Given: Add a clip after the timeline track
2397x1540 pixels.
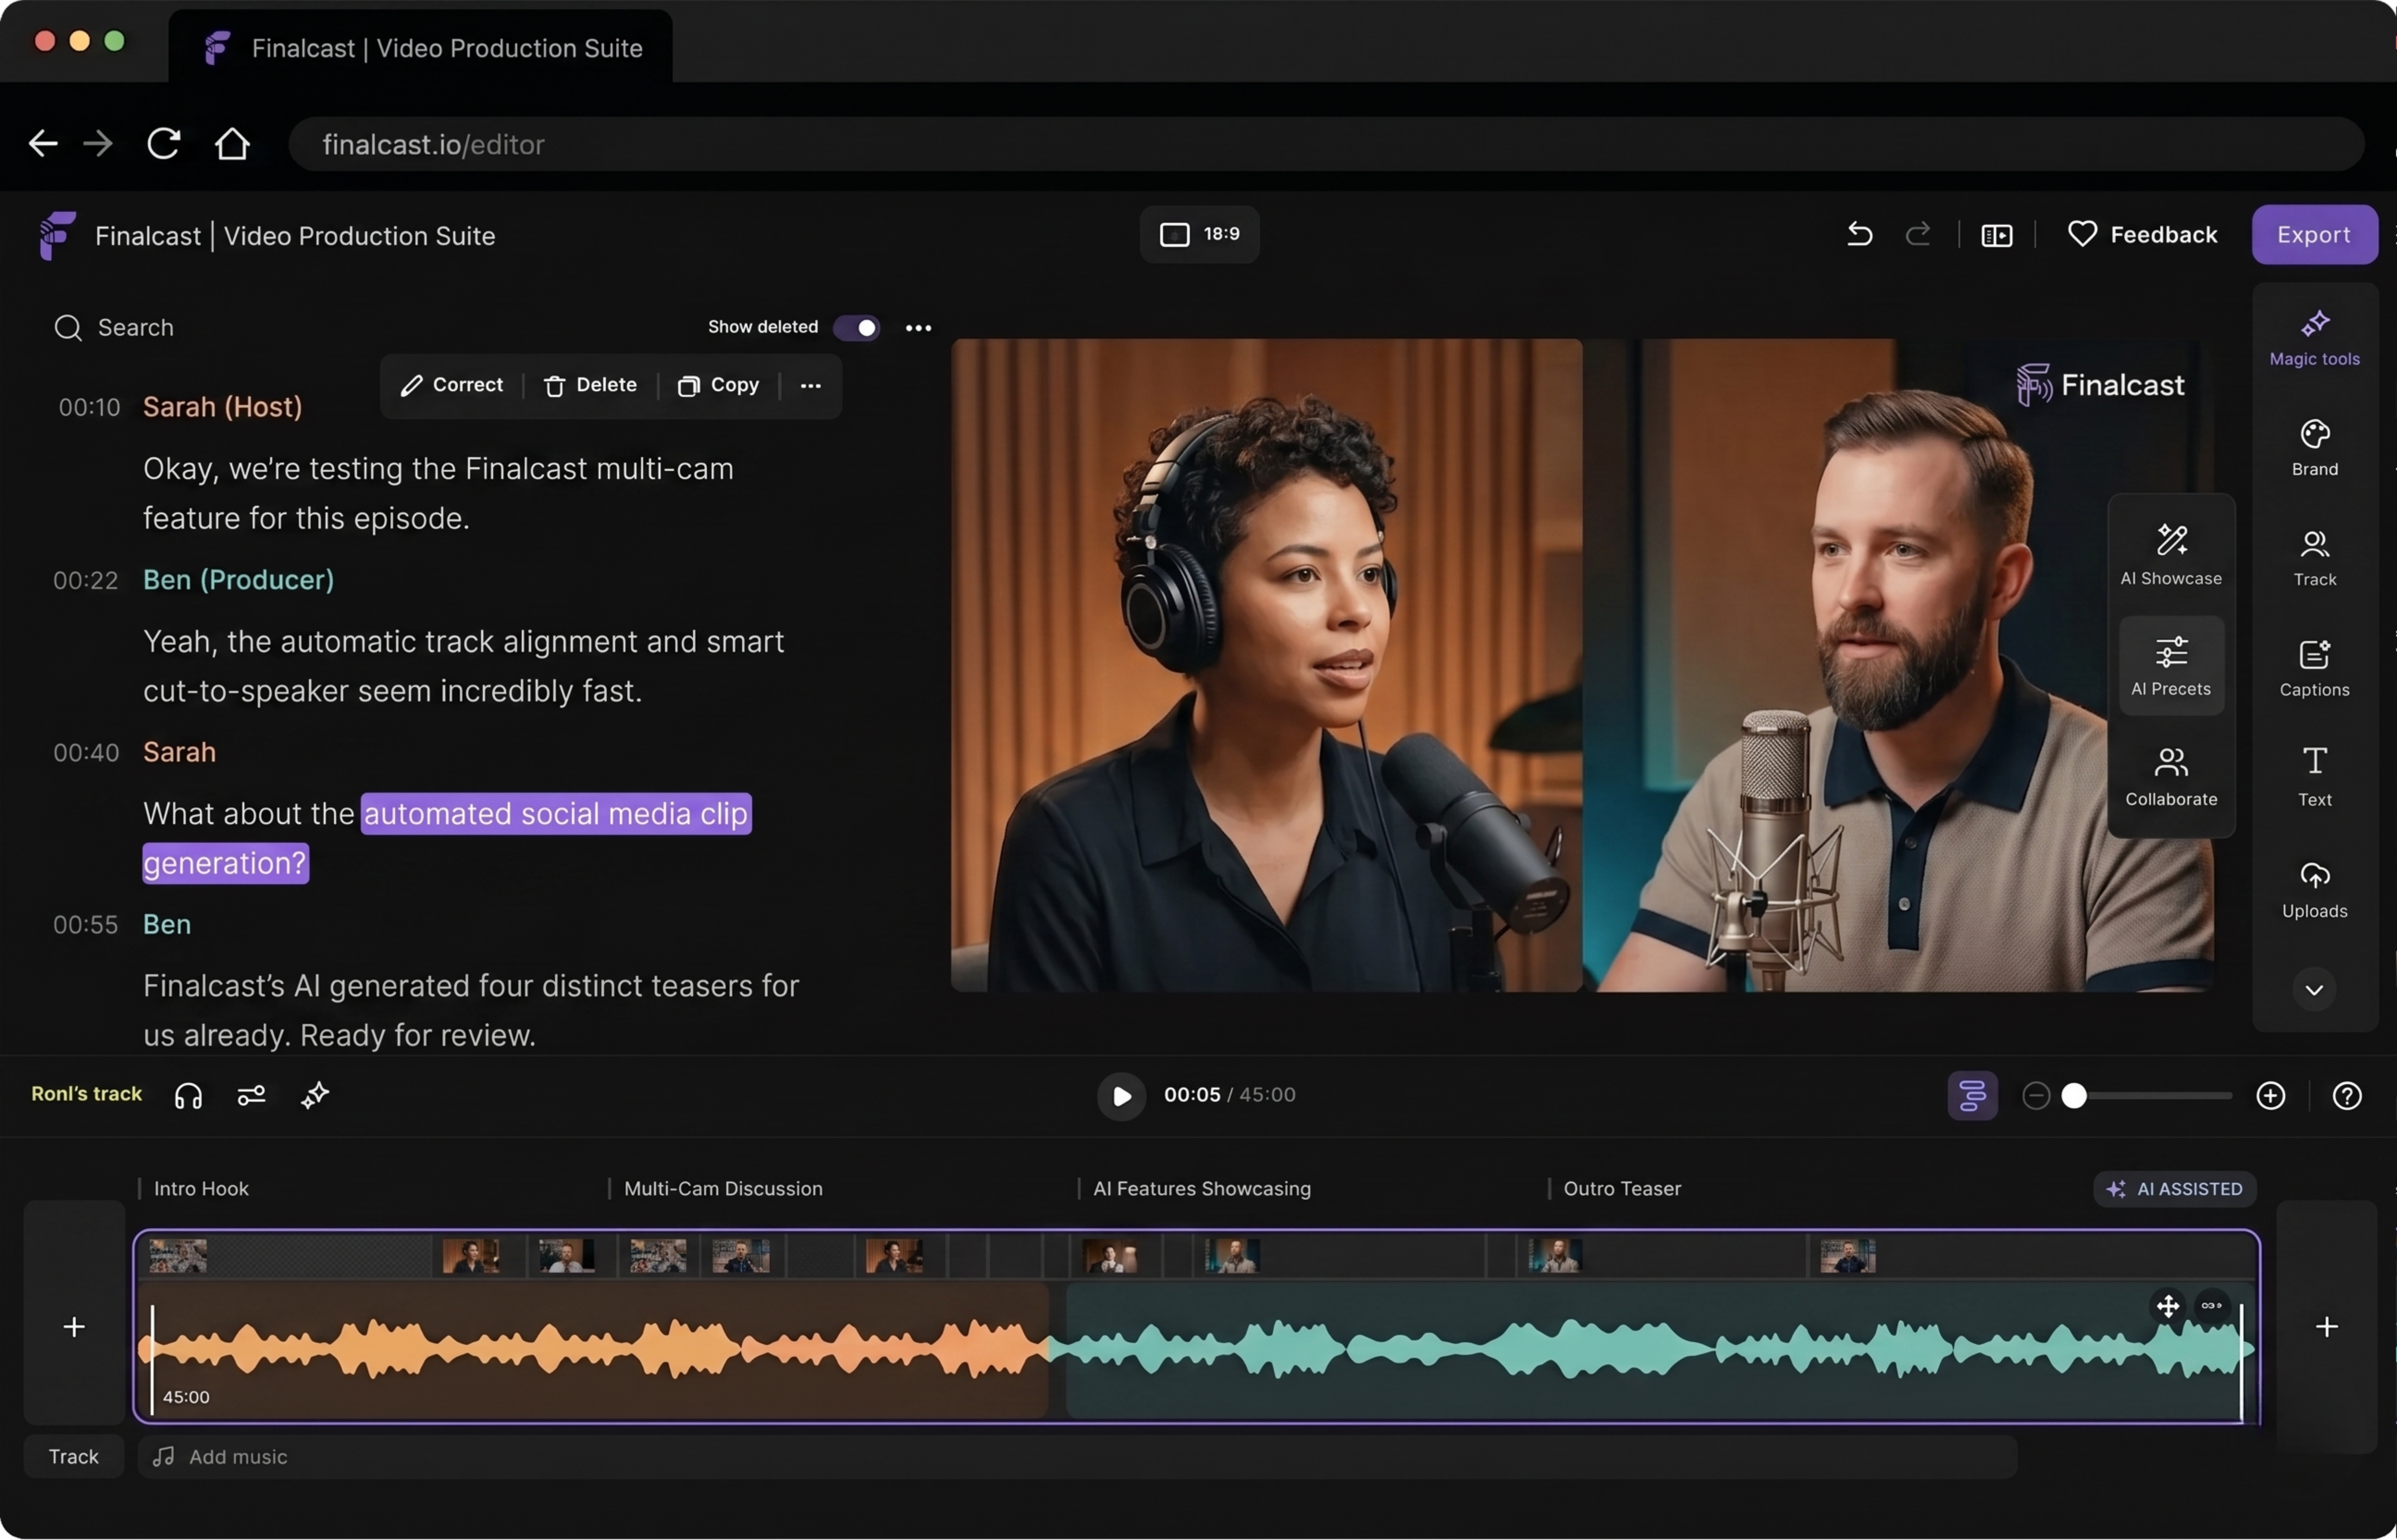Looking at the screenshot, I should click(x=2326, y=1327).
